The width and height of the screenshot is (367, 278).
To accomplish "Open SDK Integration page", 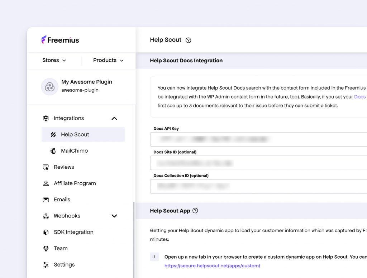I will (73, 232).
